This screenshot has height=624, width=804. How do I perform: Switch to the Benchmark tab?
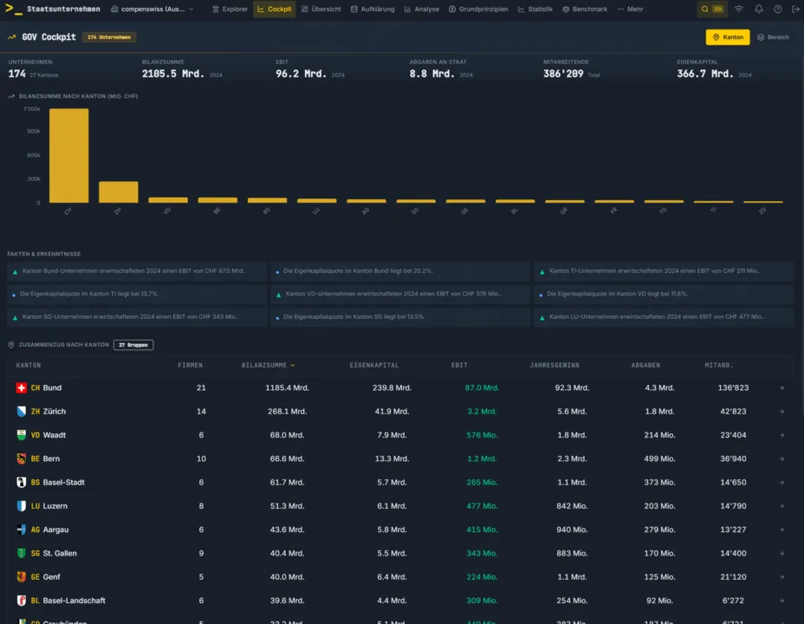pyautogui.click(x=585, y=10)
